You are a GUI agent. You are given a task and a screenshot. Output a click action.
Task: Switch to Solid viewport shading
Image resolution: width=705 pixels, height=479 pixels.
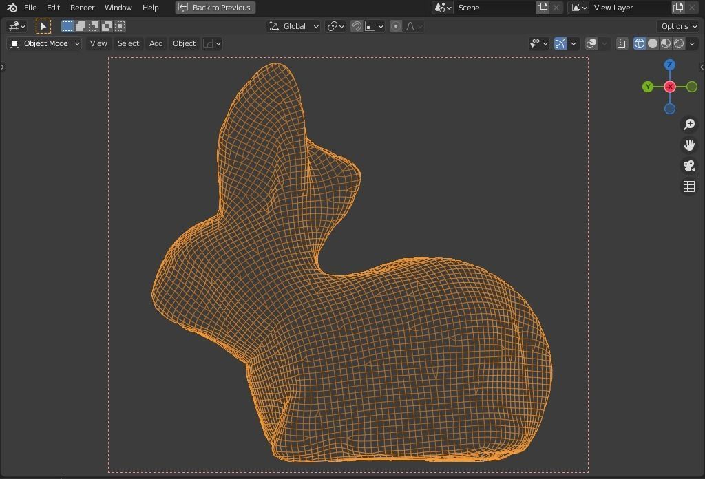click(653, 43)
